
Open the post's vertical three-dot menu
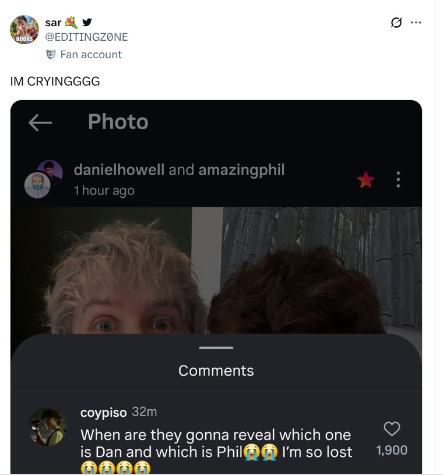[398, 179]
